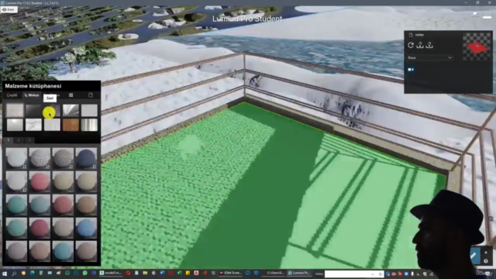The width and height of the screenshot is (496, 279).
Task: Open Windows taskbar search
Action: 14,274
